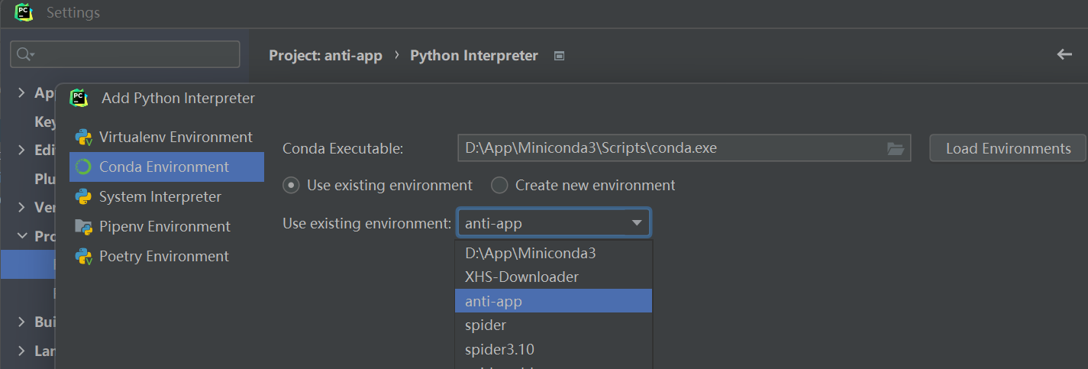
Task: Expand the Bui… settings tree node
Action: tap(21, 322)
